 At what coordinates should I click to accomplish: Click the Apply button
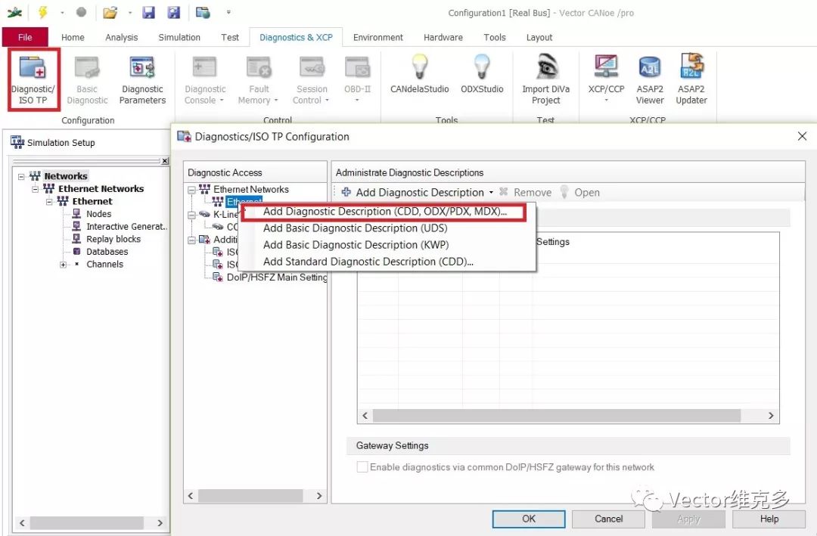click(688, 519)
